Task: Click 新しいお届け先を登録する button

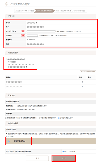Action: (88, 72)
